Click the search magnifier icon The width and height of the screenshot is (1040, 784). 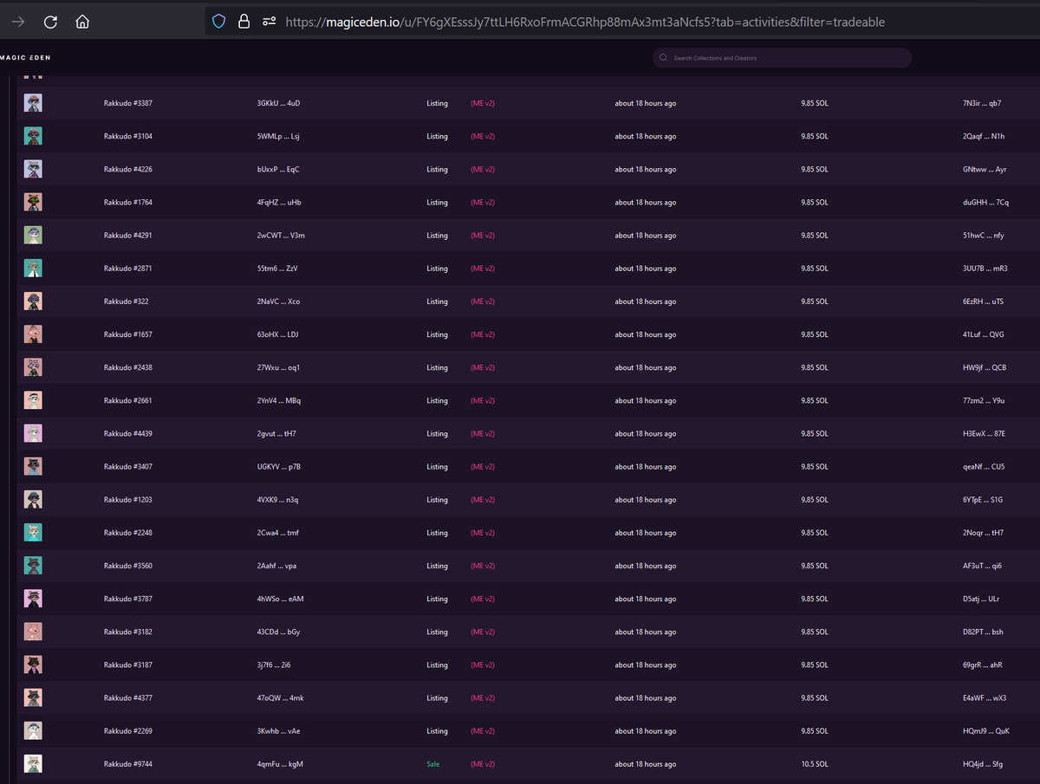[x=663, y=58]
